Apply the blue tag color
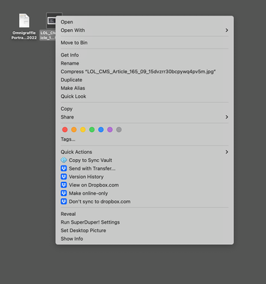 point(101,130)
